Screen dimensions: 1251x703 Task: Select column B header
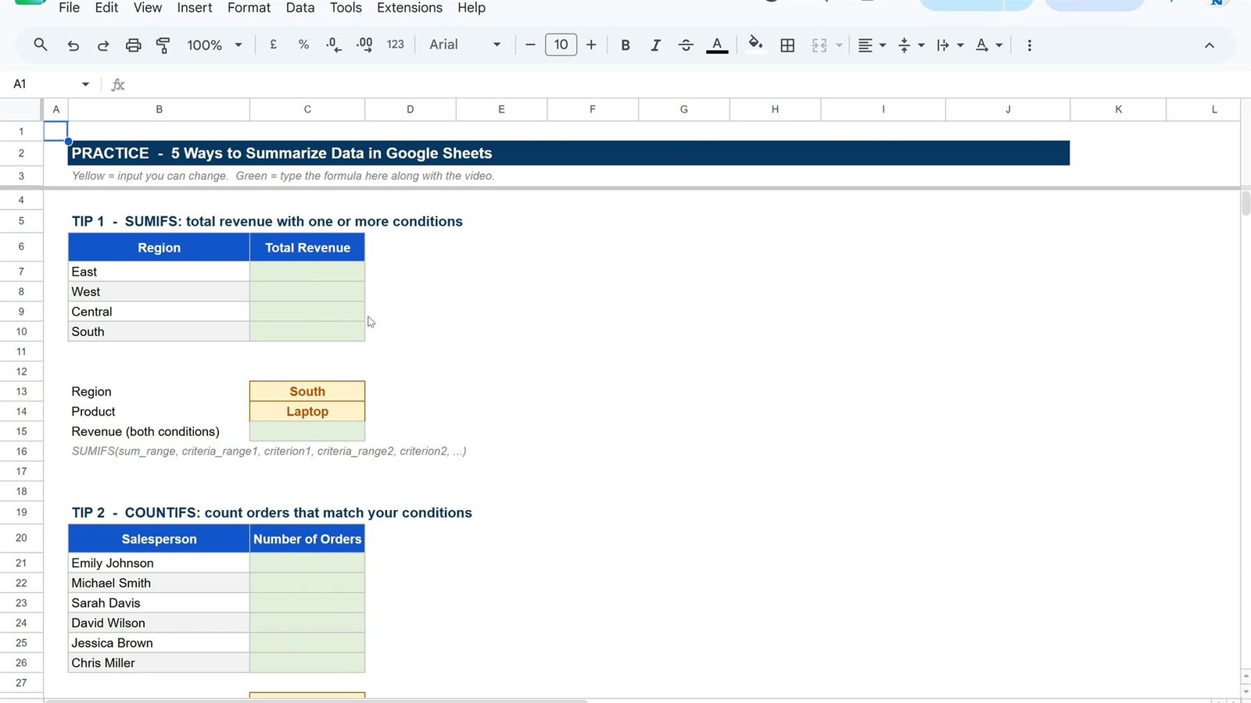[159, 109]
